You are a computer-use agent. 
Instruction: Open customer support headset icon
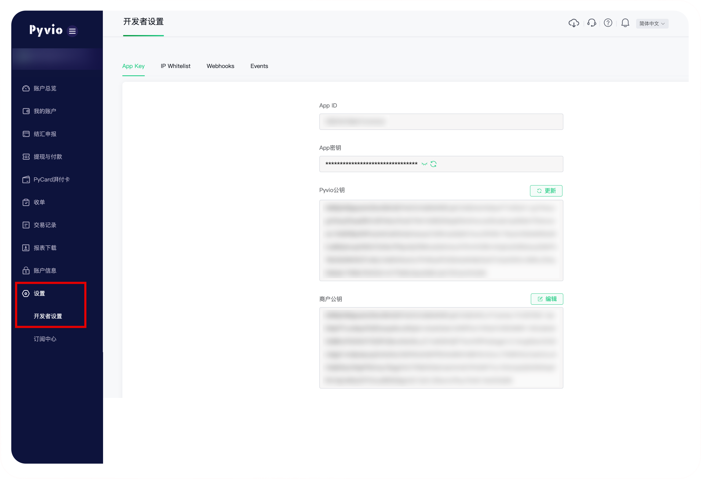coord(592,23)
